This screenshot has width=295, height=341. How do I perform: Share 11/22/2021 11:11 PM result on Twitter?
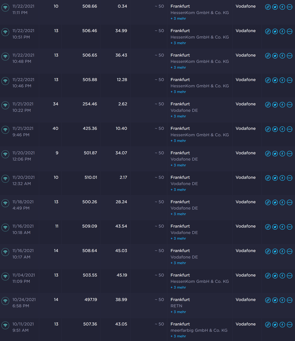(275, 7)
